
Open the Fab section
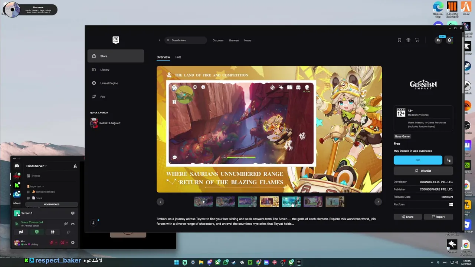click(115, 96)
